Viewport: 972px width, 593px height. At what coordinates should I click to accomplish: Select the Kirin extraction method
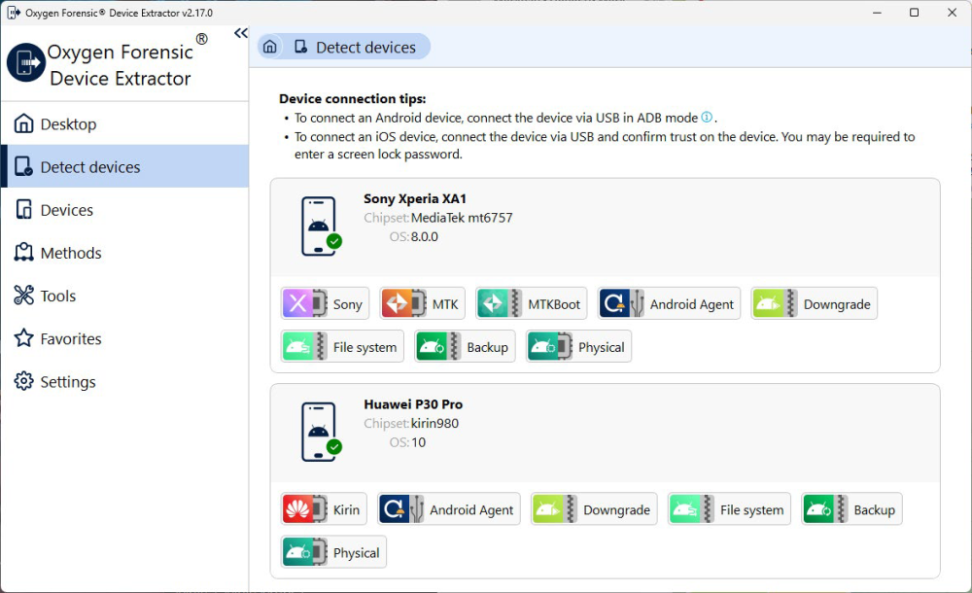(324, 509)
